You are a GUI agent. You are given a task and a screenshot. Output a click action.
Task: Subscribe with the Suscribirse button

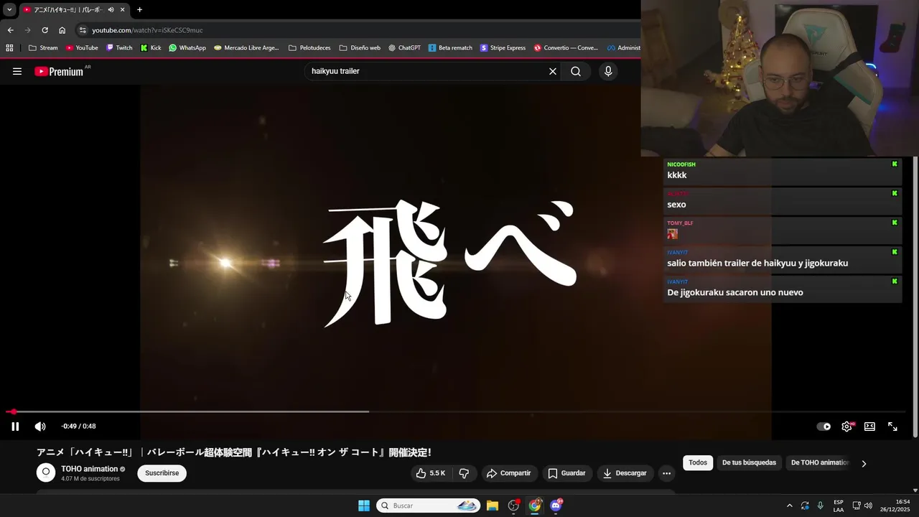coord(162,473)
